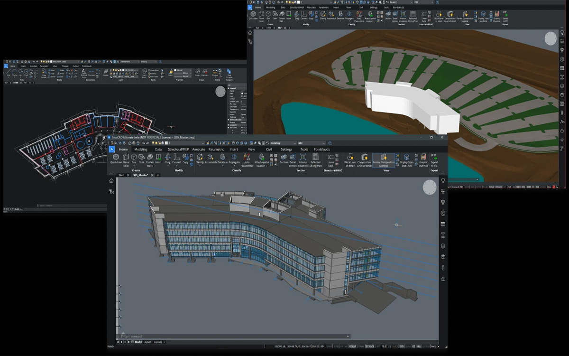This screenshot has height=356, width=569.
Task: Click the Home icon in left sidebar
Action: pyautogui.click(x=111, y=181)
